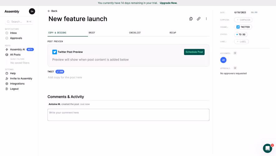The height and width of the screenshot is (156, 276).
Task: Add a Label to the post
Action: tap(241, 42)
